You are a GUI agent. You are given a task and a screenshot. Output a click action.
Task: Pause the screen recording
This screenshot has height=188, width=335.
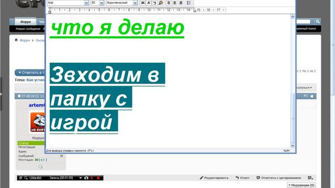click(92, 178)
